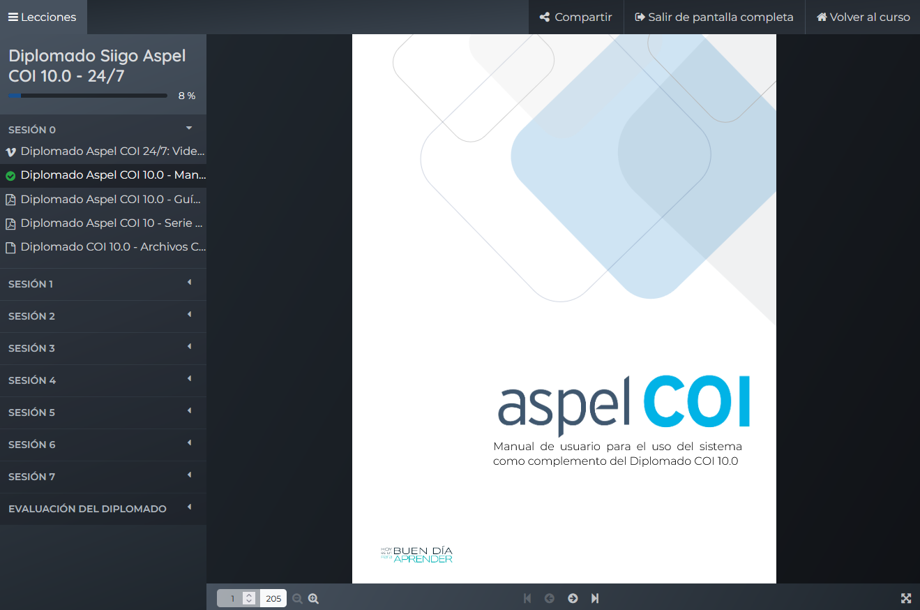Expand the SESIÓN 1 section
The width and height of the screenshot is (920, 610).
coord(103,284)
